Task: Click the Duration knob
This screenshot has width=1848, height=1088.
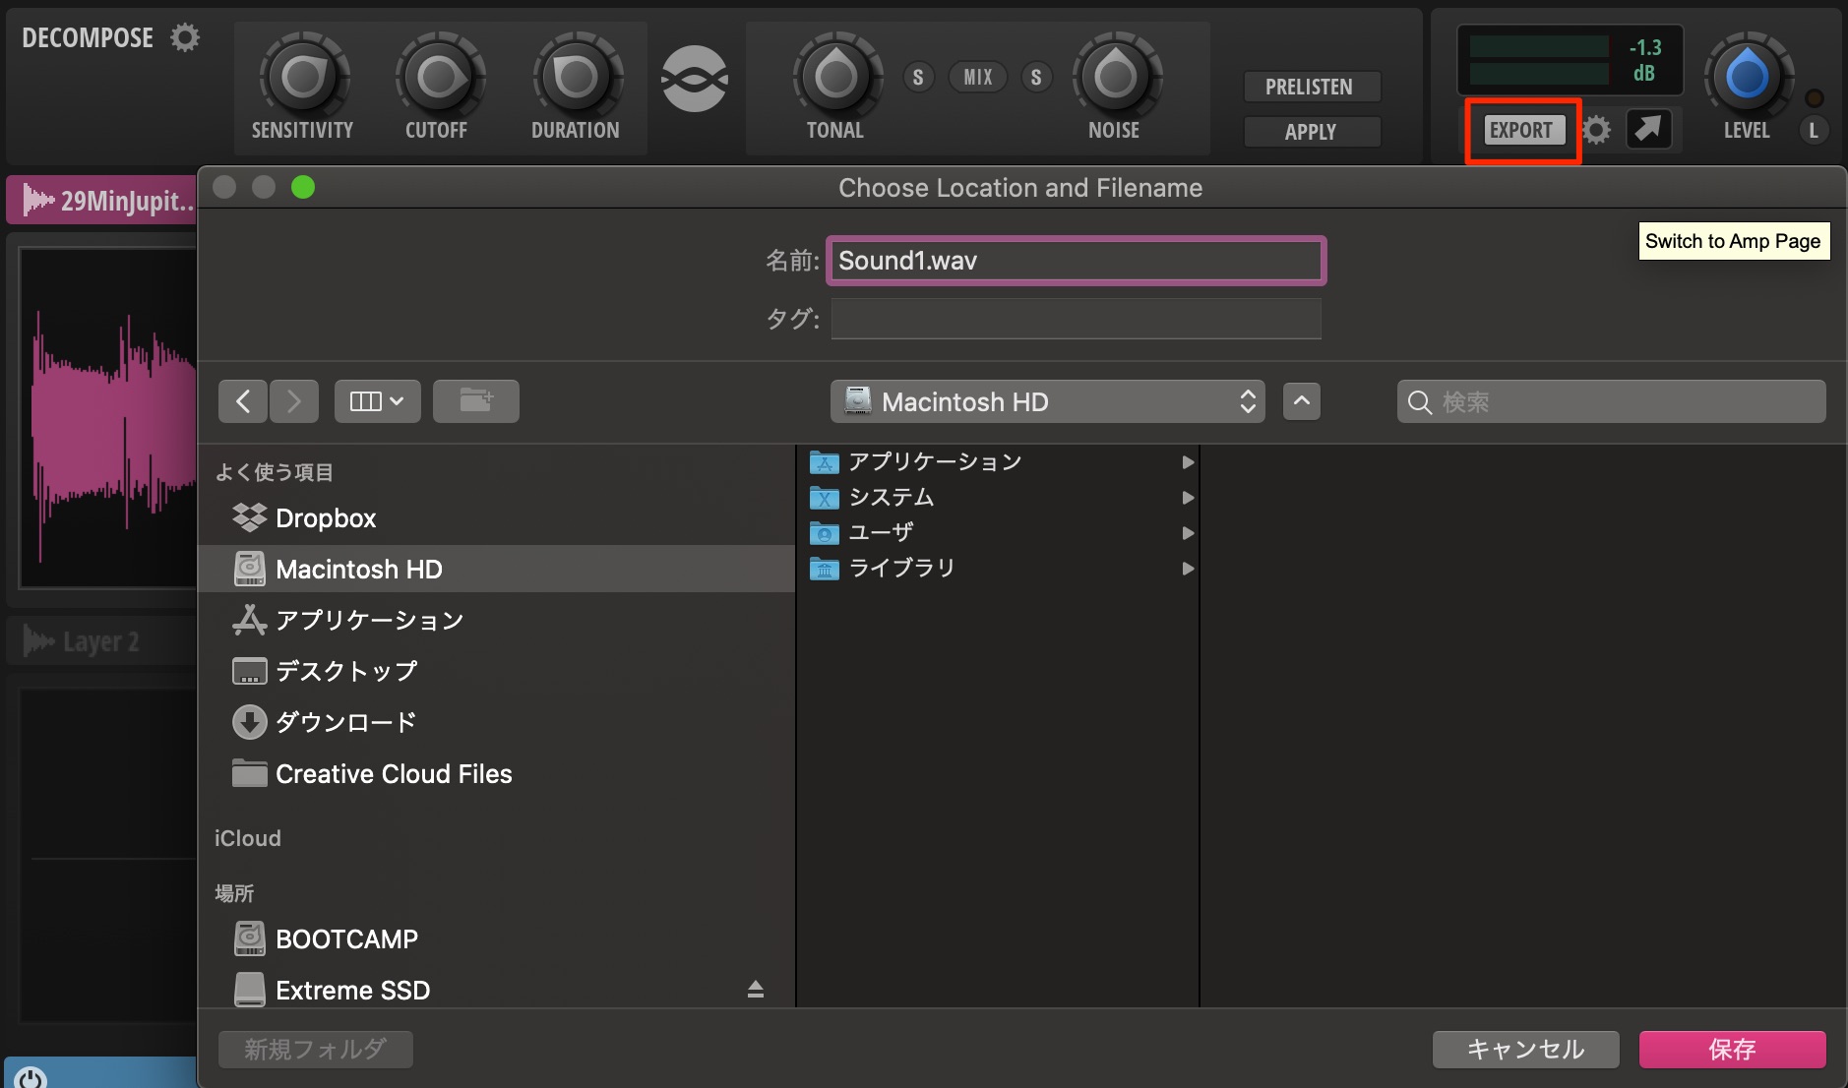Action: pyautogui.click(x=577, y=76)
